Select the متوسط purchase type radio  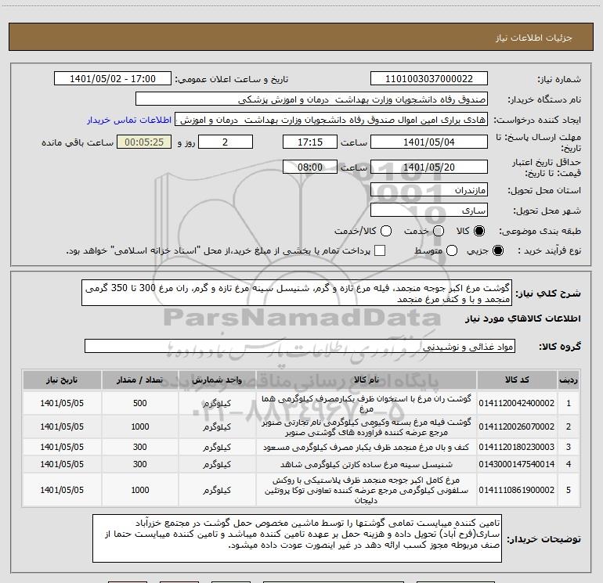[452, 250]
